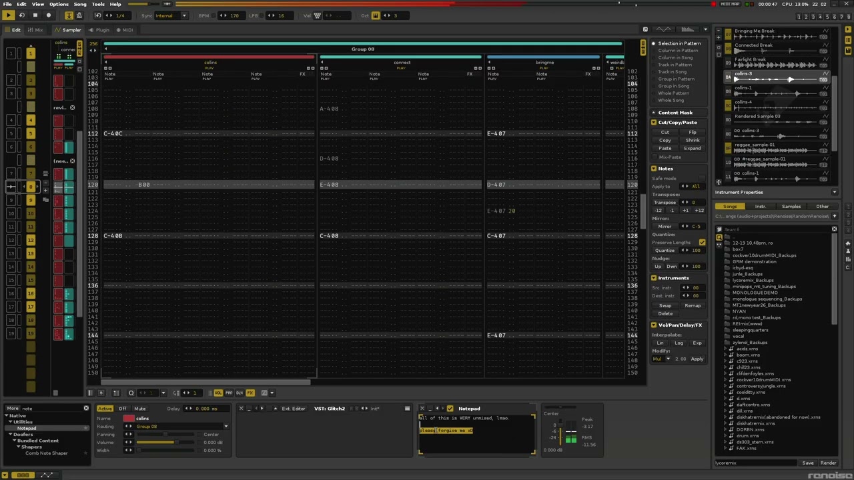Click the Save button in disk browser
This screenshot has width=854, height=480.
tap(807, 463)
